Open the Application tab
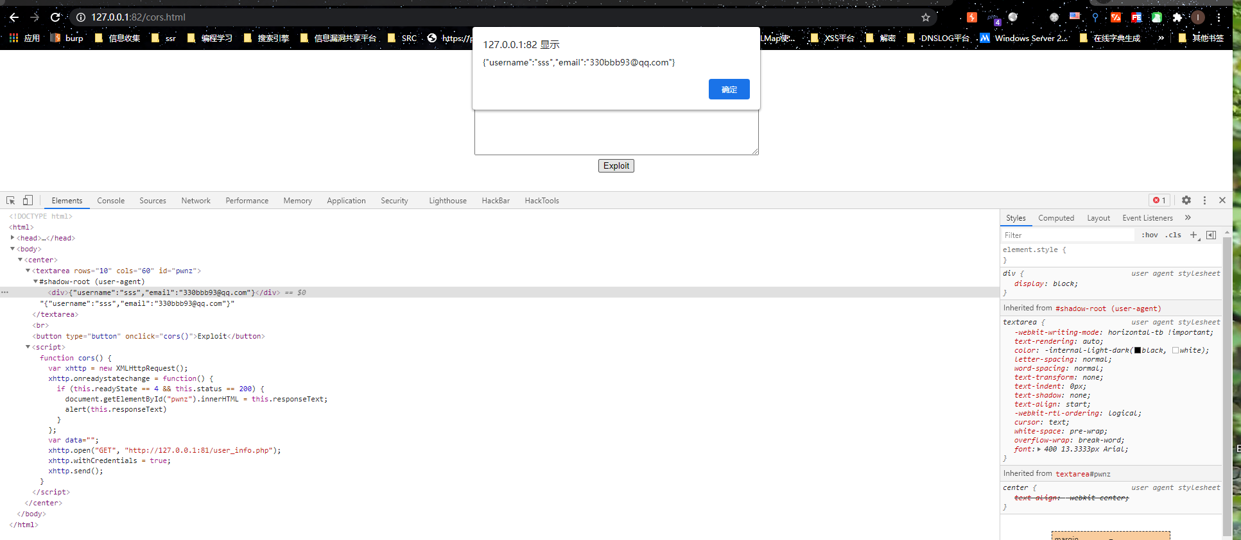 (x=346, y=201)
